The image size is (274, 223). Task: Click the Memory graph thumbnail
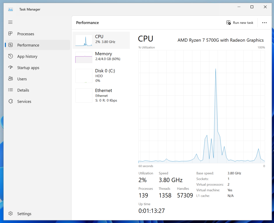coord(83,57)
